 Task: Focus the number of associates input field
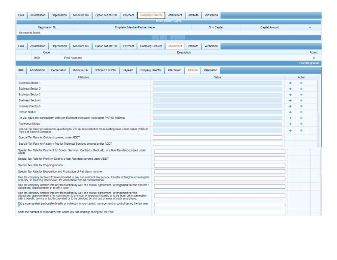[x=220, y=212]
